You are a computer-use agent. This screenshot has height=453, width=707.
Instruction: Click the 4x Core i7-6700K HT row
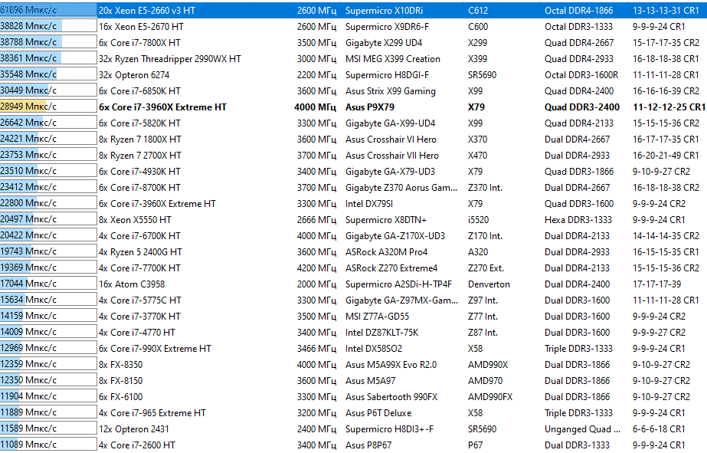pyautogui.click(x=354, y=236)
